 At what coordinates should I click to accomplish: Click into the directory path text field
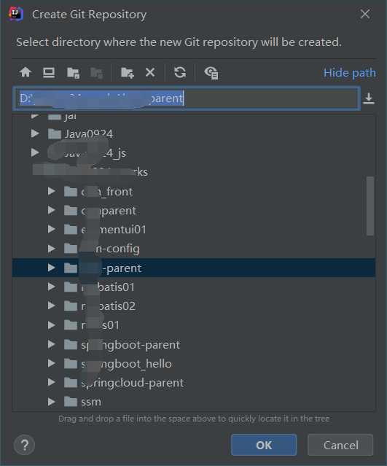(187, 98)
